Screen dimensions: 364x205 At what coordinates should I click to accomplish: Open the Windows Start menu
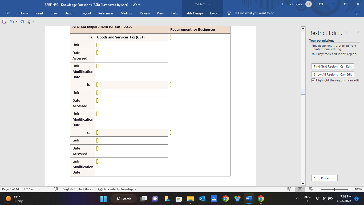coord(103,199)
